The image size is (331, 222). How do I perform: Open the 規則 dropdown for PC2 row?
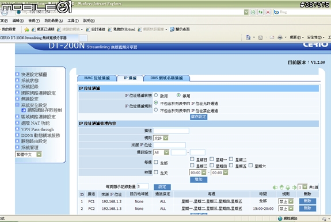(x=286, y=209)
